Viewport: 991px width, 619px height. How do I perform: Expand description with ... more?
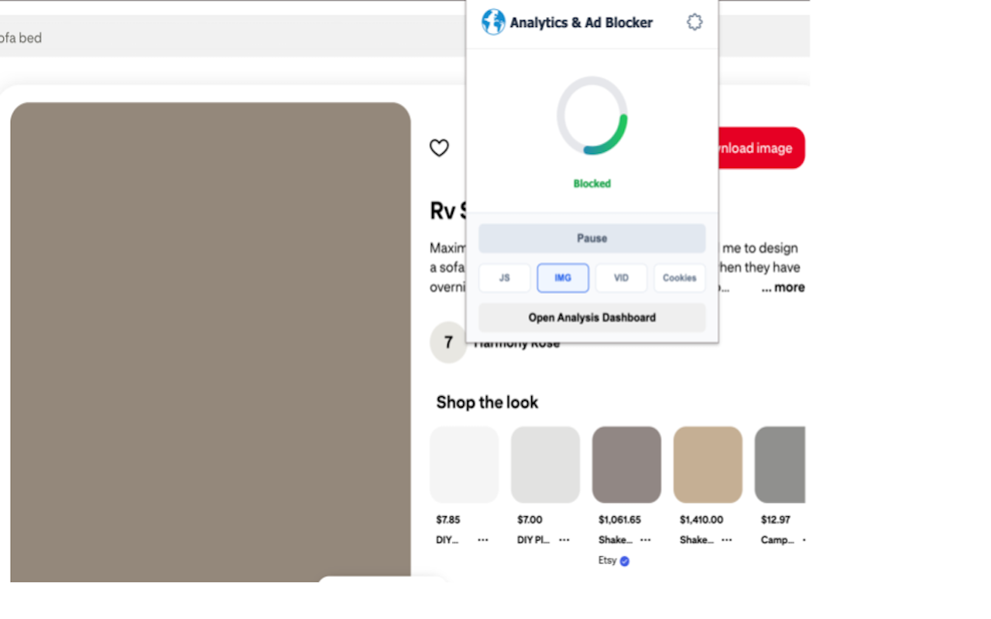click(x=783, y=287)
